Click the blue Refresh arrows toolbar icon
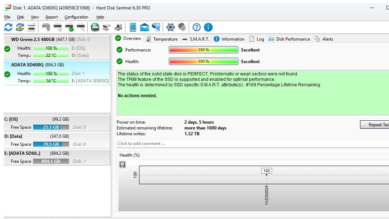The width and height of the screenshot is (389, 219). (8, 27)
